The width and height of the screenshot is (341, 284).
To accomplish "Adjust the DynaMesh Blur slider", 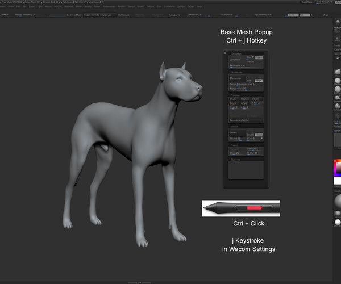I will pos(250,57).
